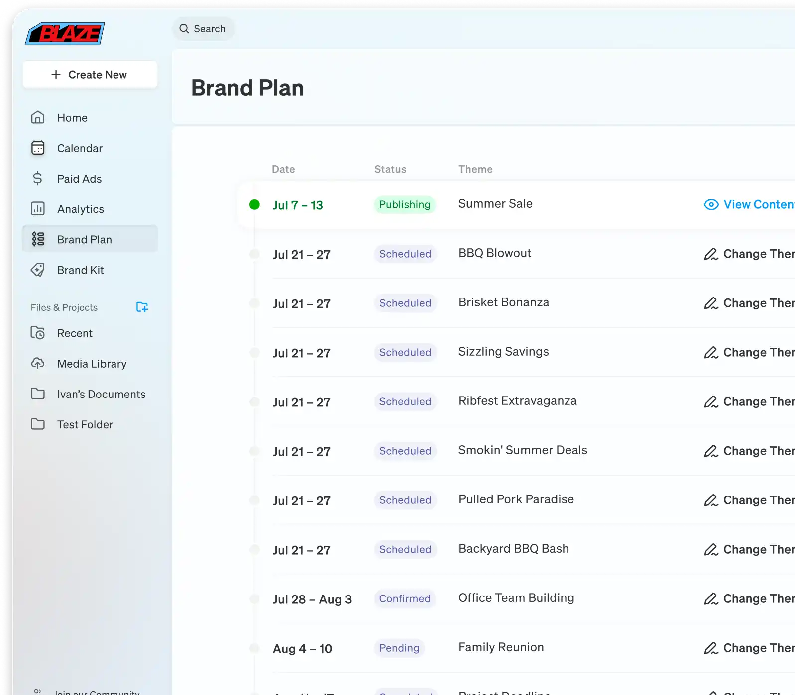The width and height of the screenshot is (795, 695).
Task: Click the pencil icon for BBQ Blowout
Action: pos(711,254)
